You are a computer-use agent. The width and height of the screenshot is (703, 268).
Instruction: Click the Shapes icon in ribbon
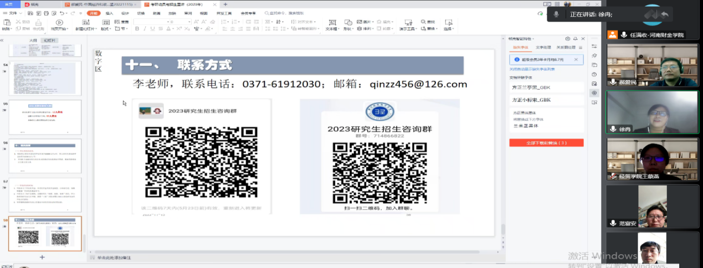click(347, 23)
